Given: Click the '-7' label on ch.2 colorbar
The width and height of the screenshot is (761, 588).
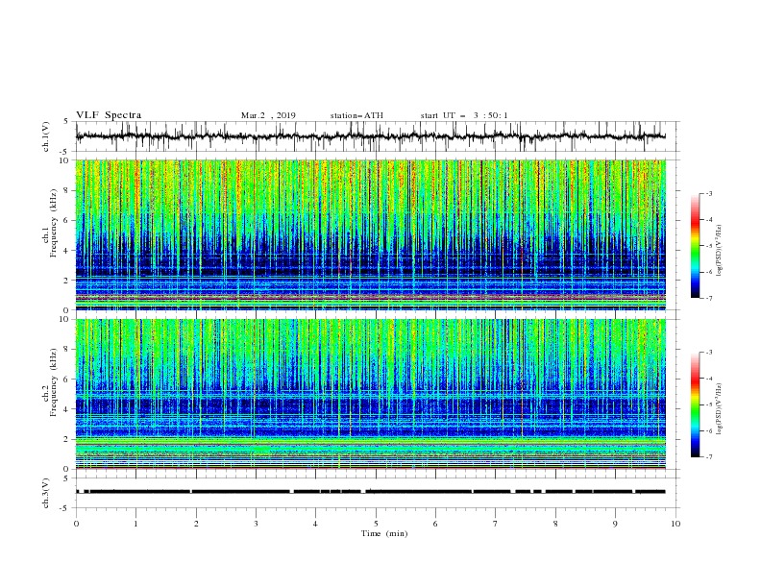Looking at the screenshot, I should coord(708,457).
